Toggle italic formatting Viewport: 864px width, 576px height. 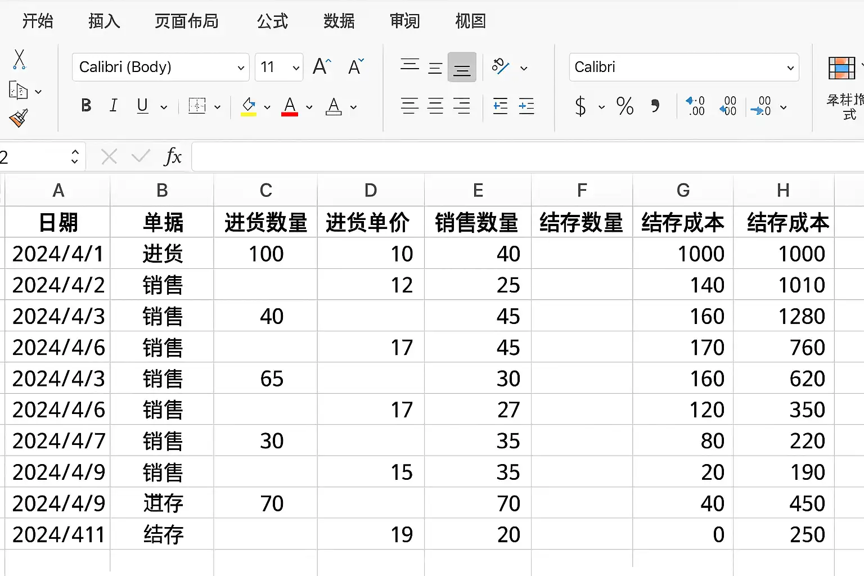click(x=114, y=106)
